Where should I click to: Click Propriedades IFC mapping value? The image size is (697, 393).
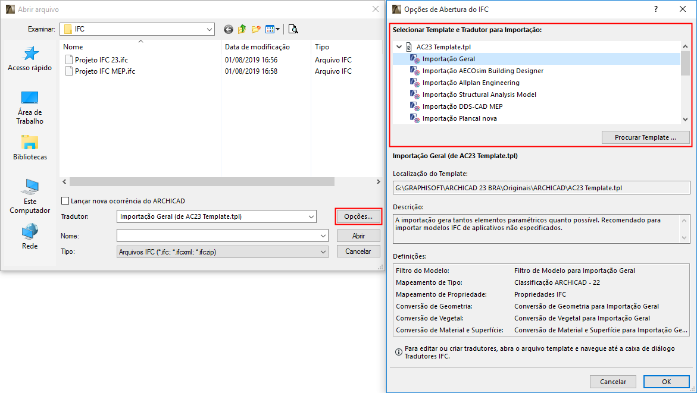pyautogui.click(x=540, y=294)
